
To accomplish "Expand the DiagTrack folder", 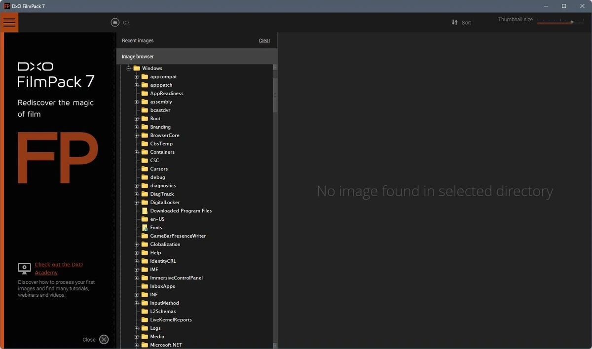I will pyautogui.click(x=137, y=194).
